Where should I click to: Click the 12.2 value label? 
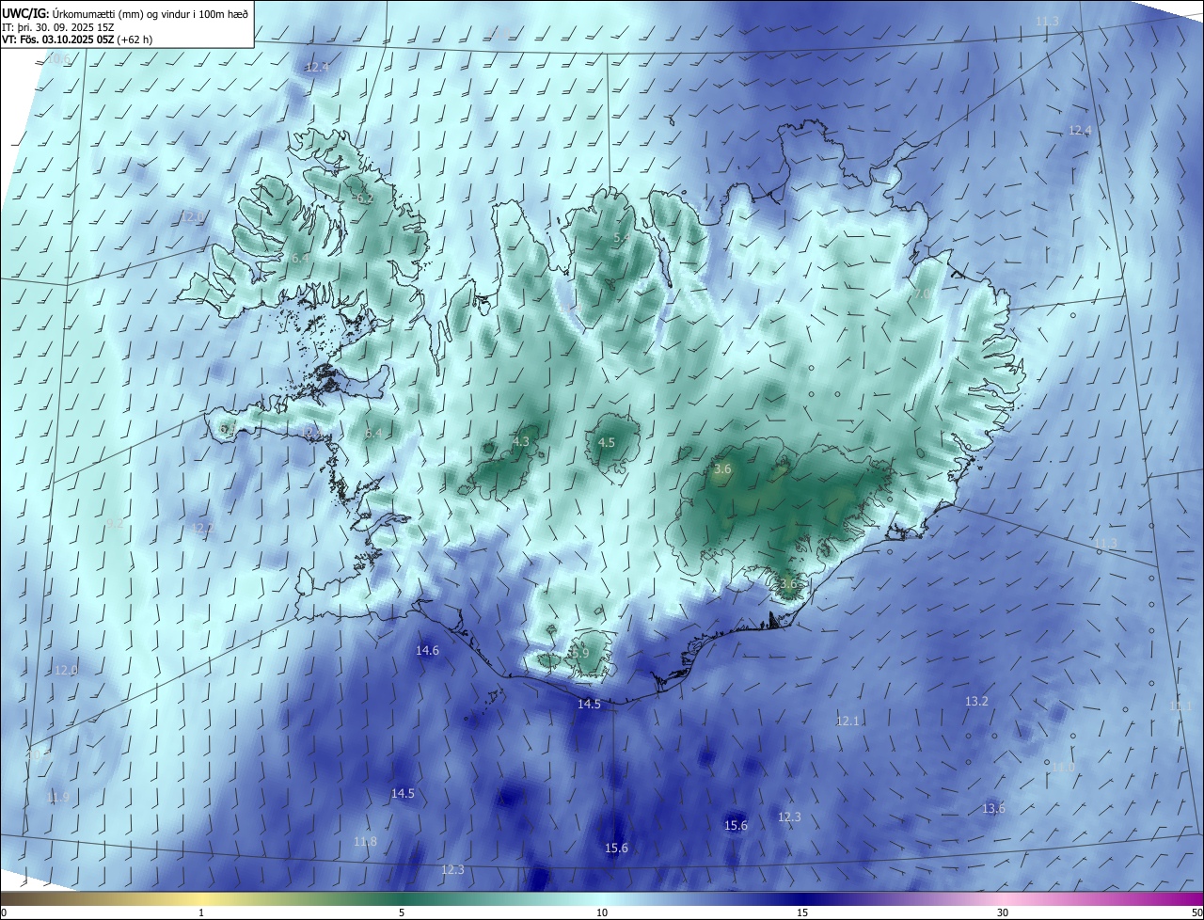[x=203, y=528]
